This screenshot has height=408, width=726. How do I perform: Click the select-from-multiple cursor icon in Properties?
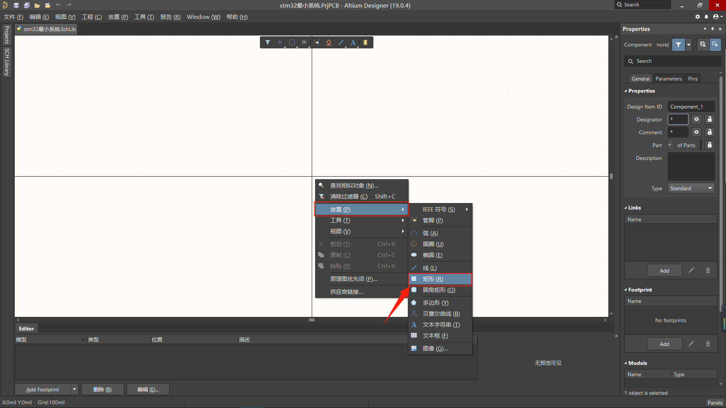tap(703, 45)
